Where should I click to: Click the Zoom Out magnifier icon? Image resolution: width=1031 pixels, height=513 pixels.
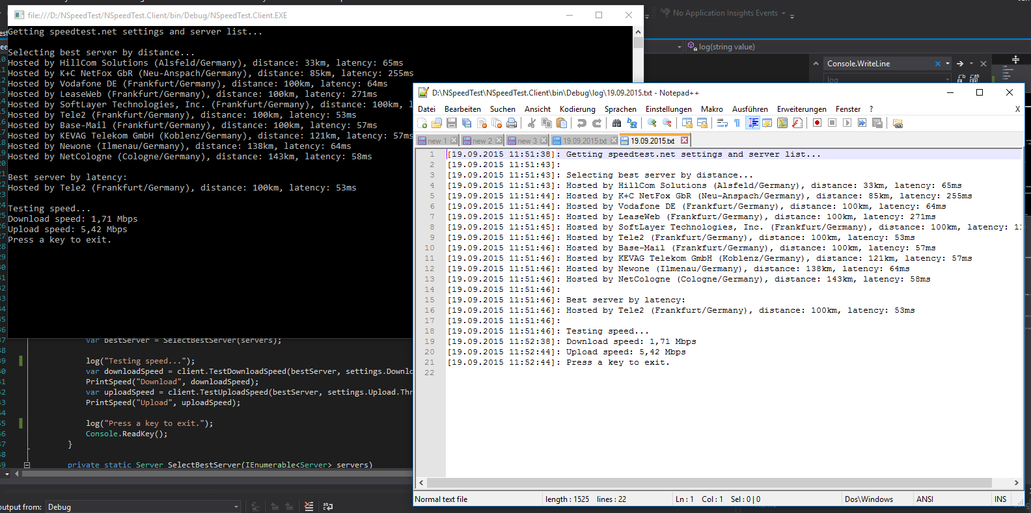pos(667,123)
